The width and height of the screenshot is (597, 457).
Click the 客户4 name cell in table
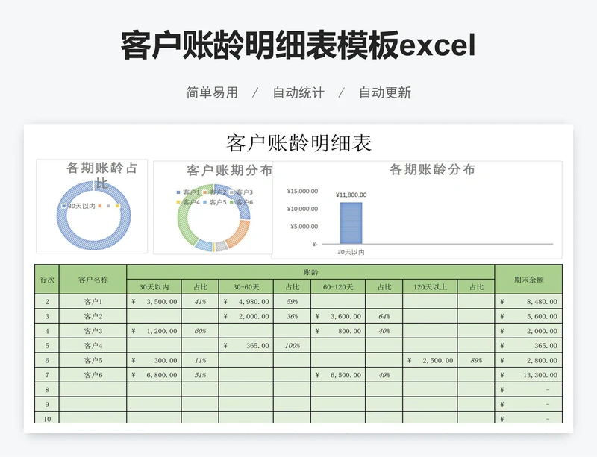click(93, 345)
